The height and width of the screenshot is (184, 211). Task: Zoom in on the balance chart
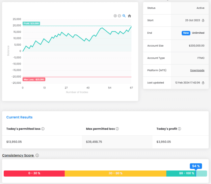[x=115, y=16]
